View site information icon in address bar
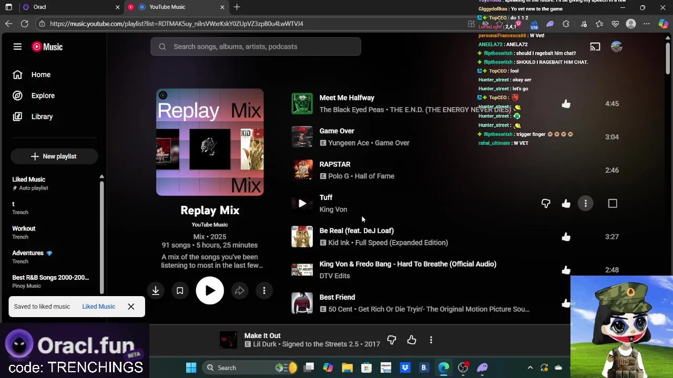Image resolution: width=673 pixels, height=378 pixels. [x=42, y=24]
